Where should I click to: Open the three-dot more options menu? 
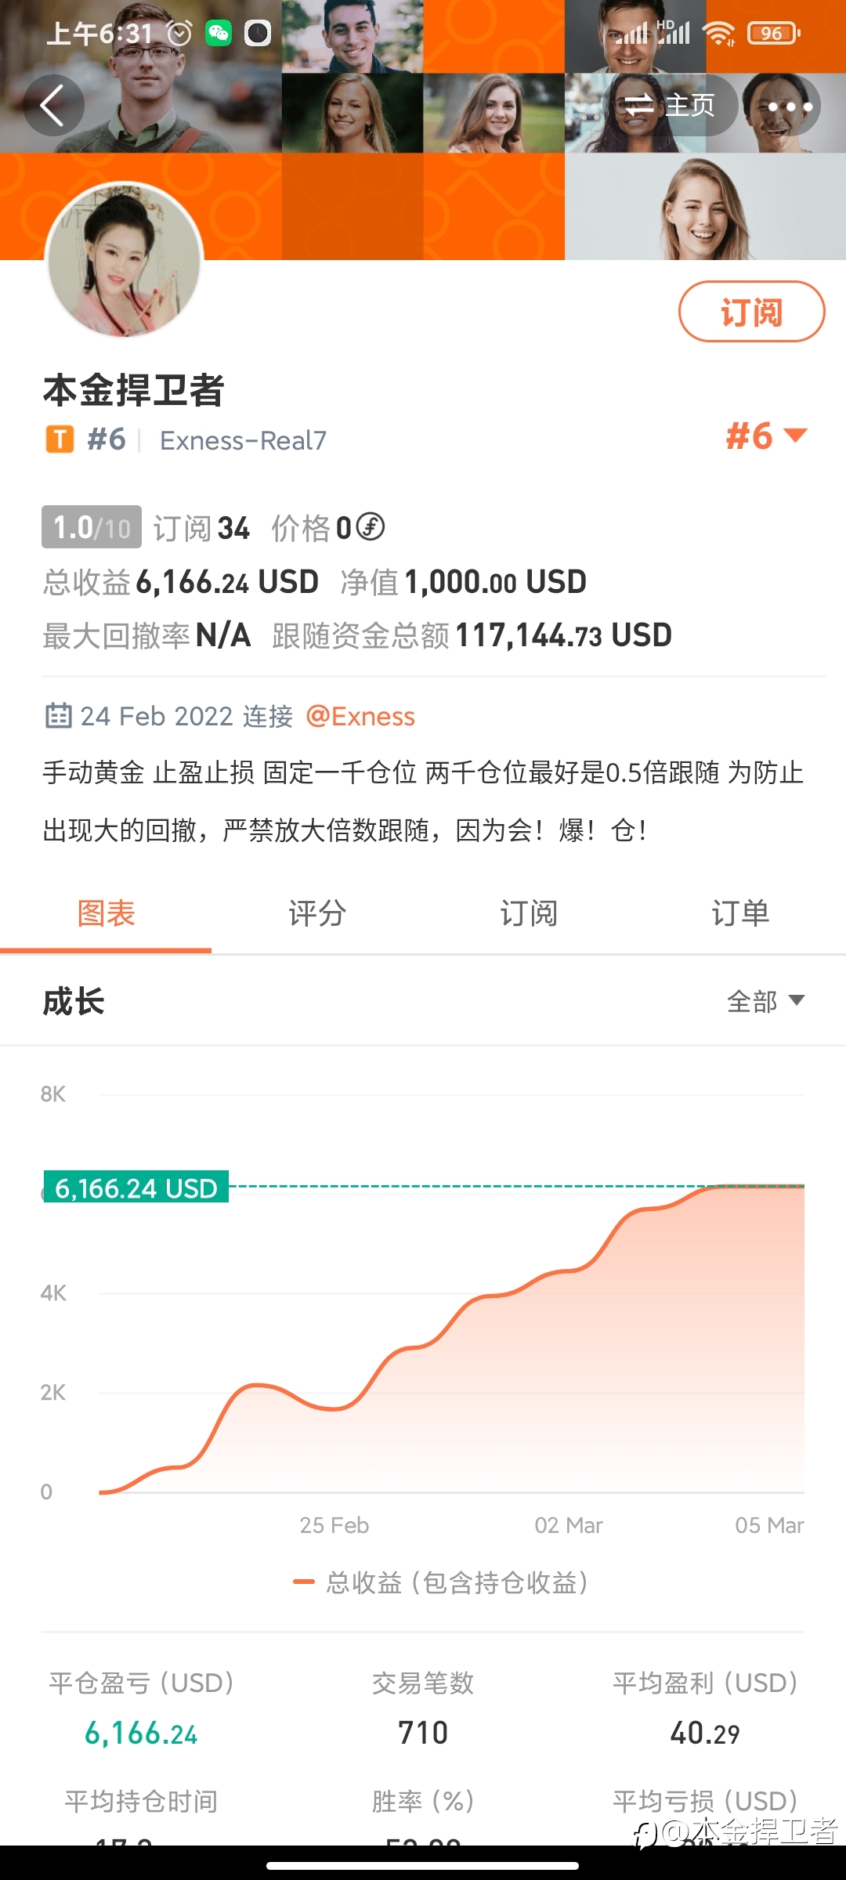pyautogui.click(x=790, y=106)
